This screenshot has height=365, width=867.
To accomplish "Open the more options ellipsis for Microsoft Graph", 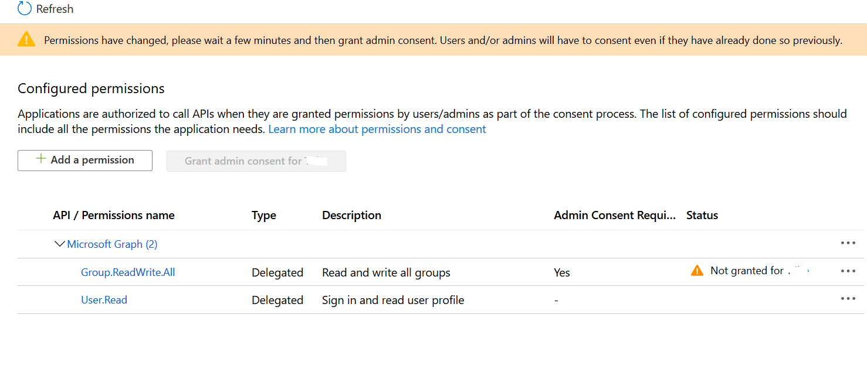I will 848,243.
